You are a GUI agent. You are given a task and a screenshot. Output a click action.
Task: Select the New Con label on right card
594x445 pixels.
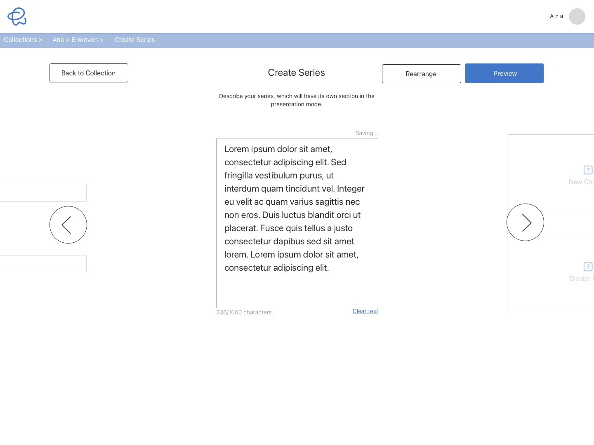tap(581, 182)
